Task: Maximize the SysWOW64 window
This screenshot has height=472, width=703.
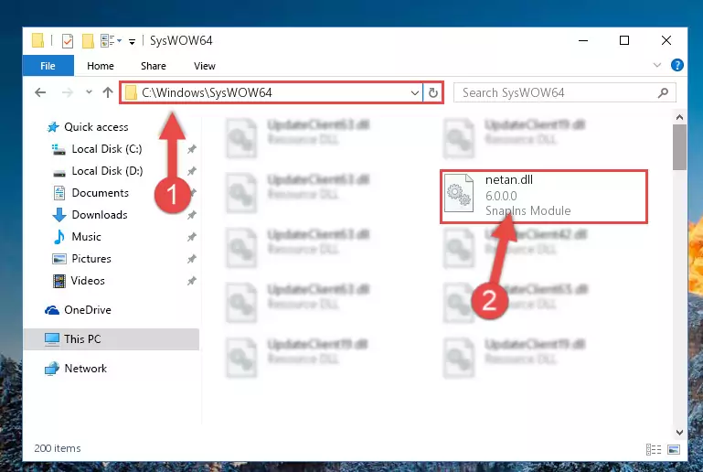Action: coord(624,41)
